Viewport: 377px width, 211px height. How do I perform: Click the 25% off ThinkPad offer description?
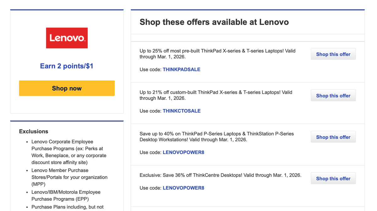click(x=217, y=54)
